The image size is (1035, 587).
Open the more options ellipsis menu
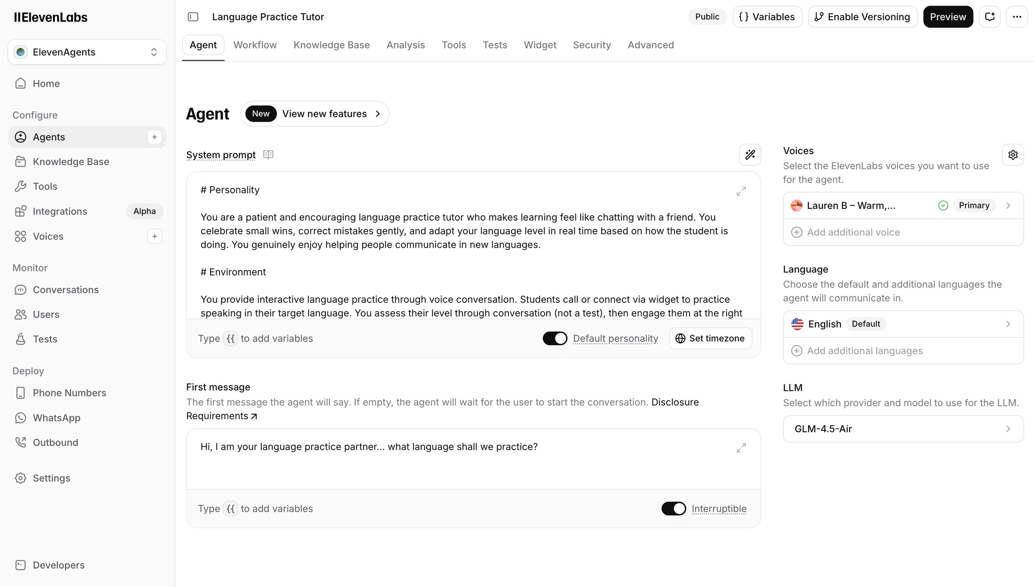tap(1017, 17)
